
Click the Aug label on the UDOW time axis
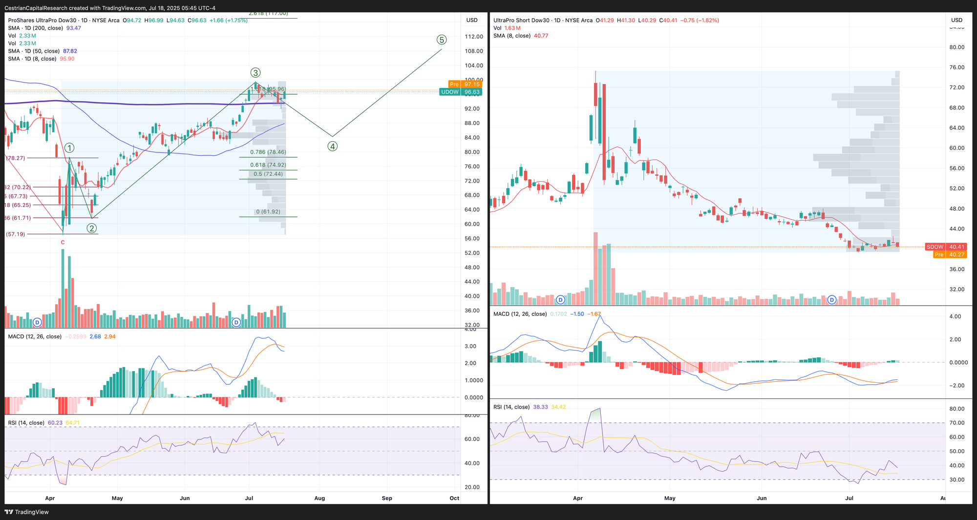319,499
